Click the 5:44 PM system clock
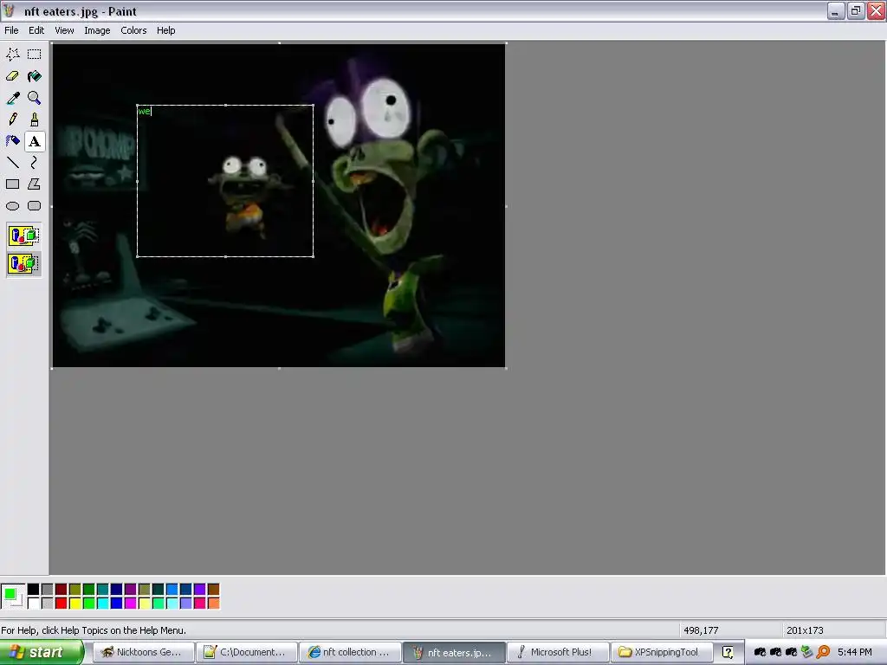Screen dimensions: 887x665 coord(855,652)
